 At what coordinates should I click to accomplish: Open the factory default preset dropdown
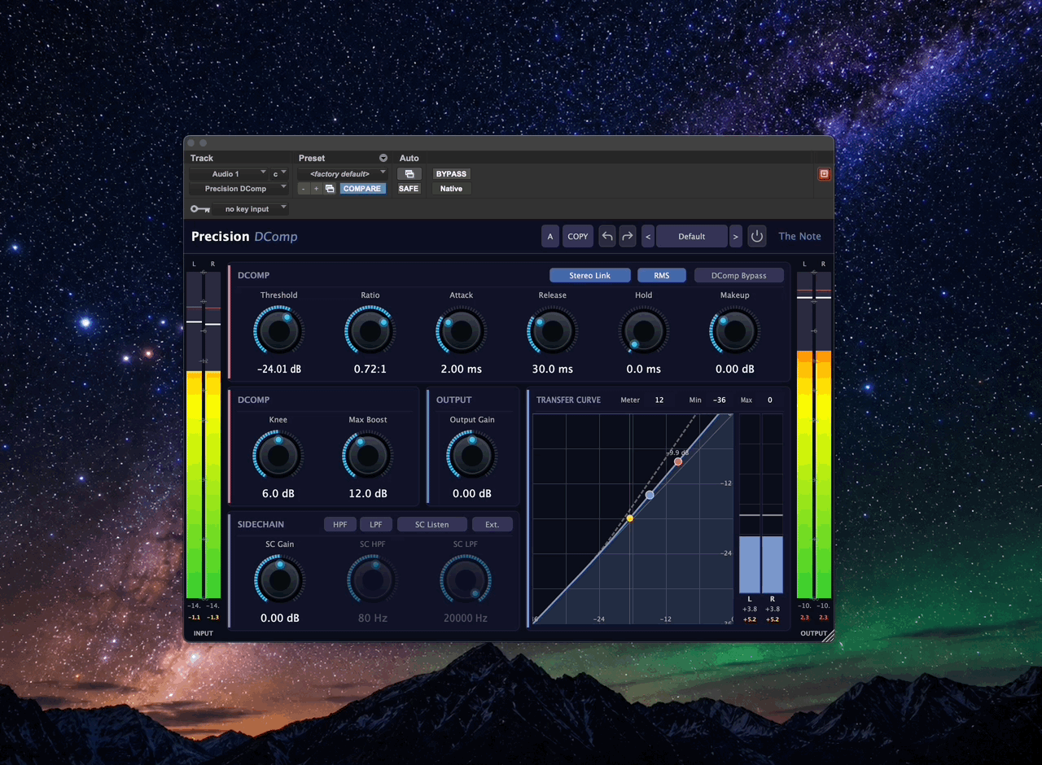pos(343,174)
